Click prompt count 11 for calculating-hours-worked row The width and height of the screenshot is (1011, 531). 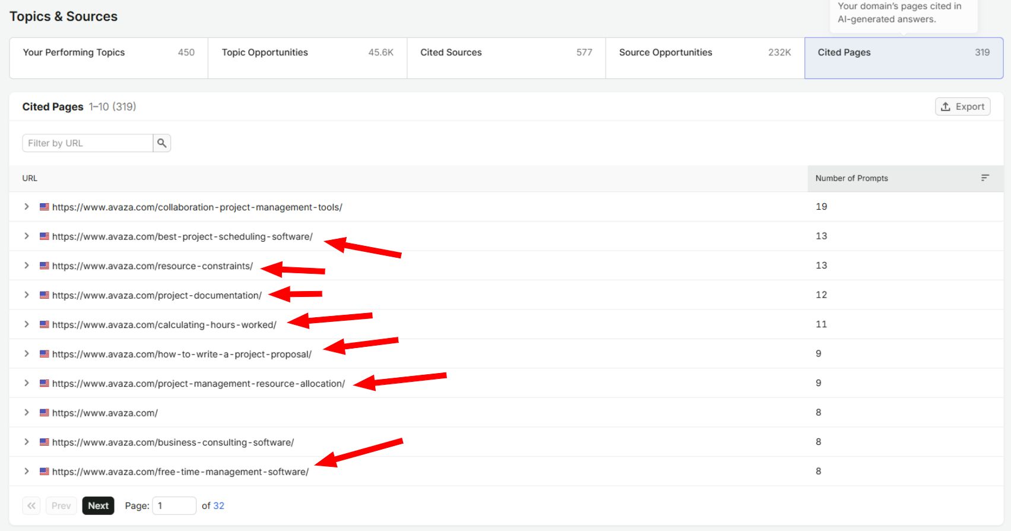pyautogui.click(x=821, y=324)
